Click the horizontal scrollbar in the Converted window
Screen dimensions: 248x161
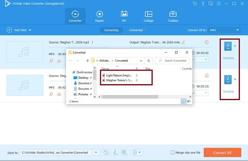click(x=130, y=97)
